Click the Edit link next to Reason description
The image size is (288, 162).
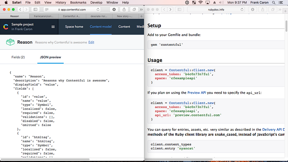coord(91,42)
